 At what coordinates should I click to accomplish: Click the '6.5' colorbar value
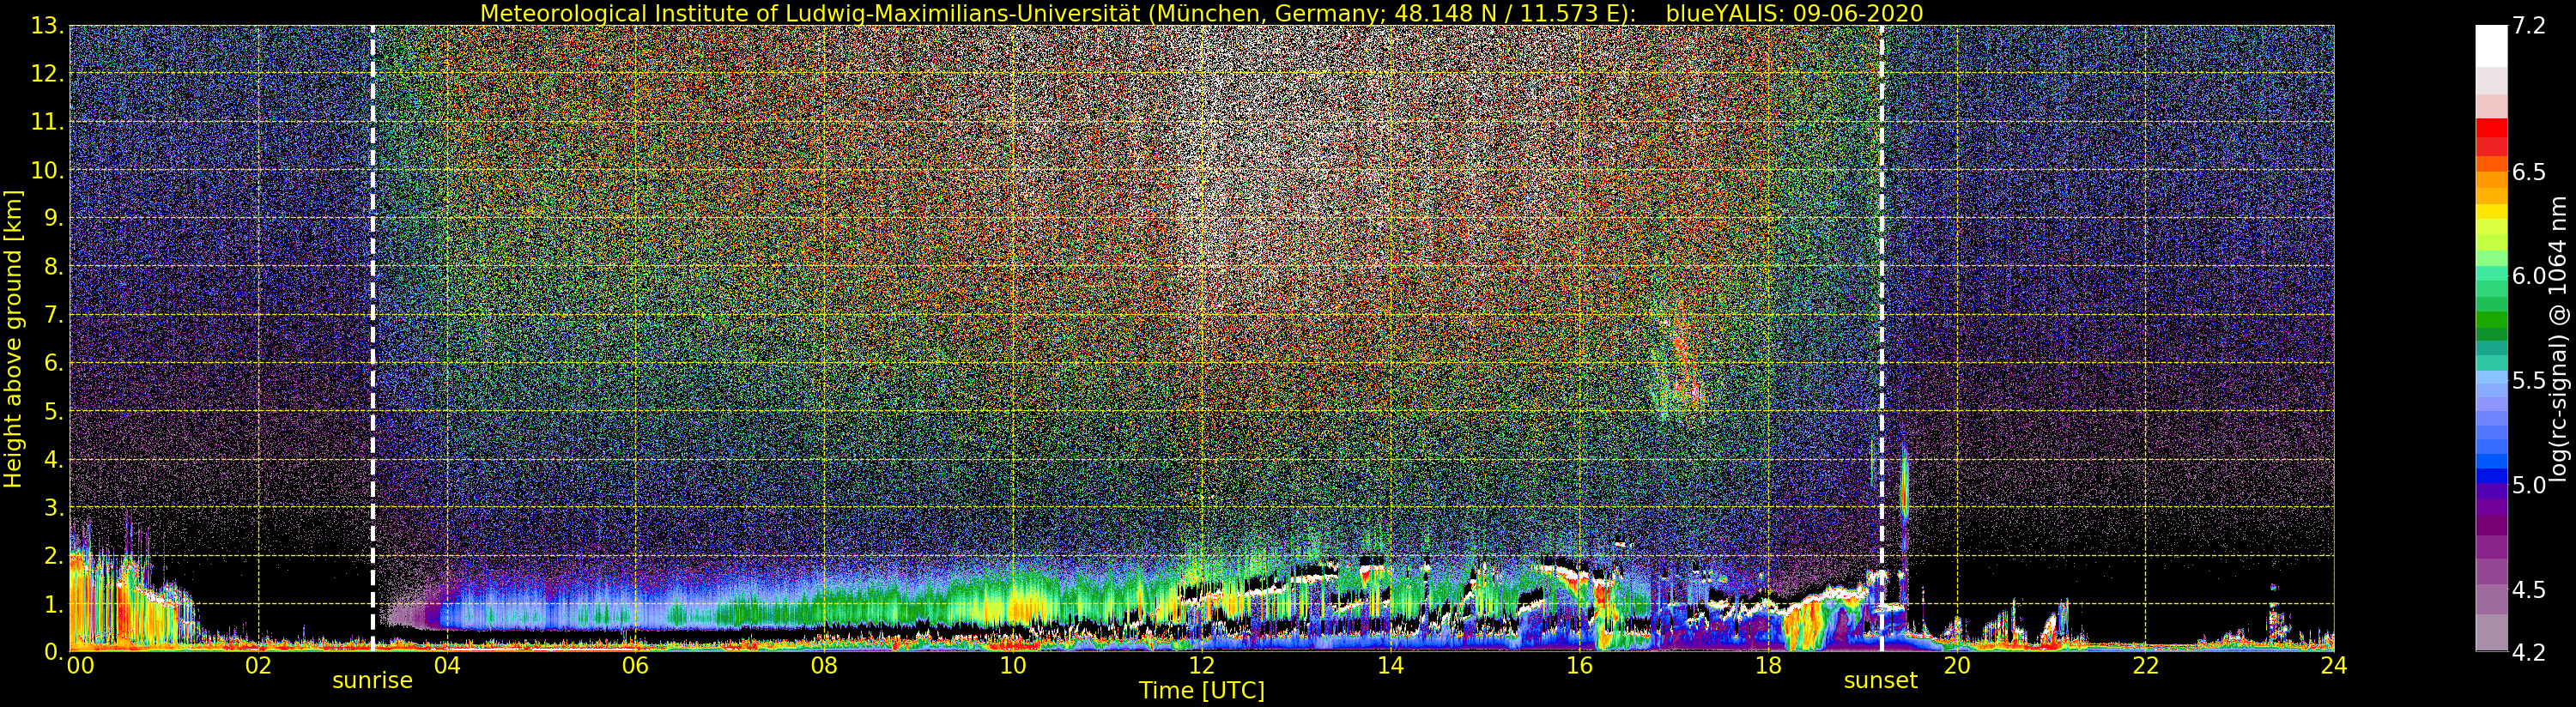tap(2529, 172)
